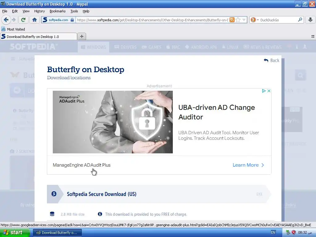
Task: Open the Linux category in Softpedia nav
Action: tap(230, 47)
